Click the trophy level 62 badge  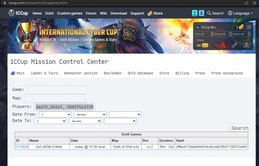27,37
